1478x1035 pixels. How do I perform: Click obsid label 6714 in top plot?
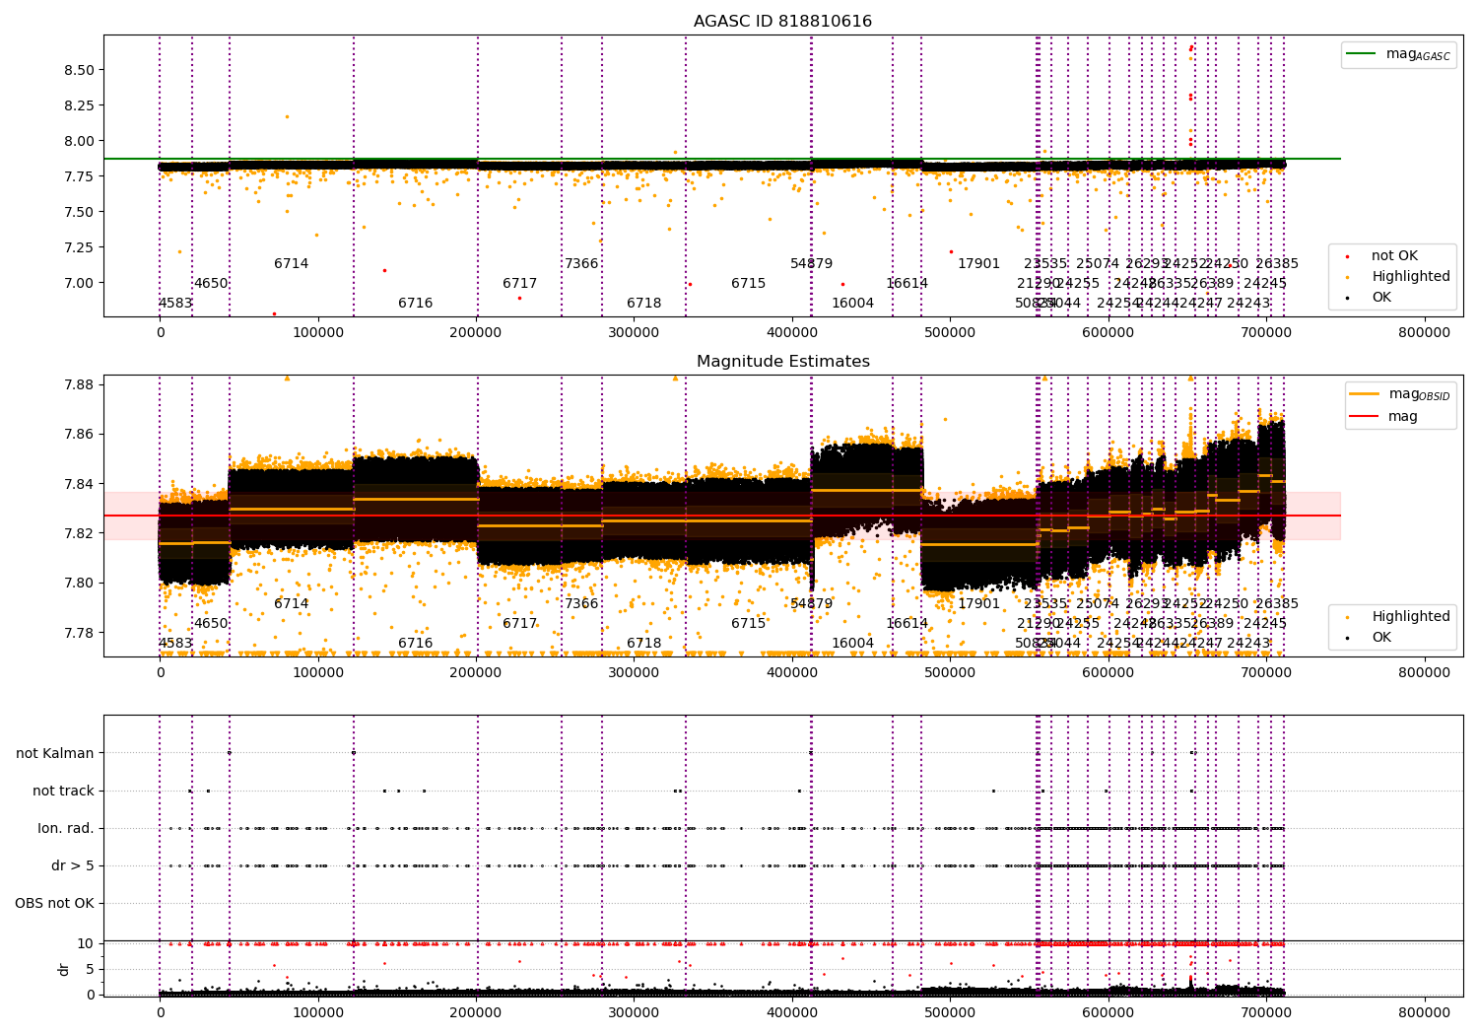[x=292, y=264]
